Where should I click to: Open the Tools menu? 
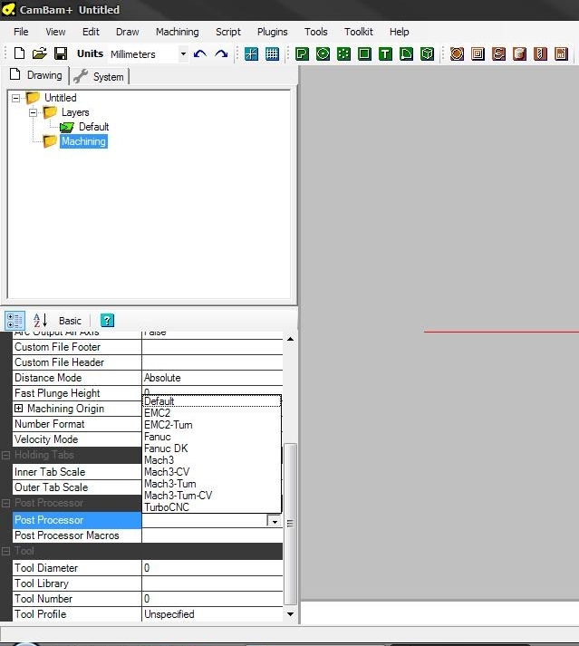315,32
